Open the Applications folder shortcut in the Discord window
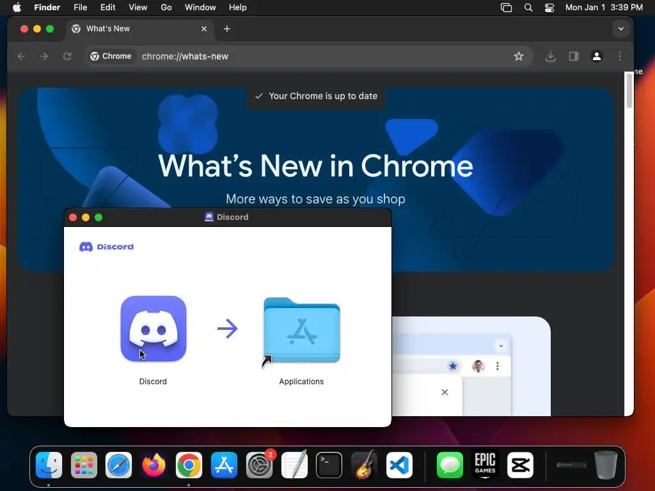 coord(302,331)
